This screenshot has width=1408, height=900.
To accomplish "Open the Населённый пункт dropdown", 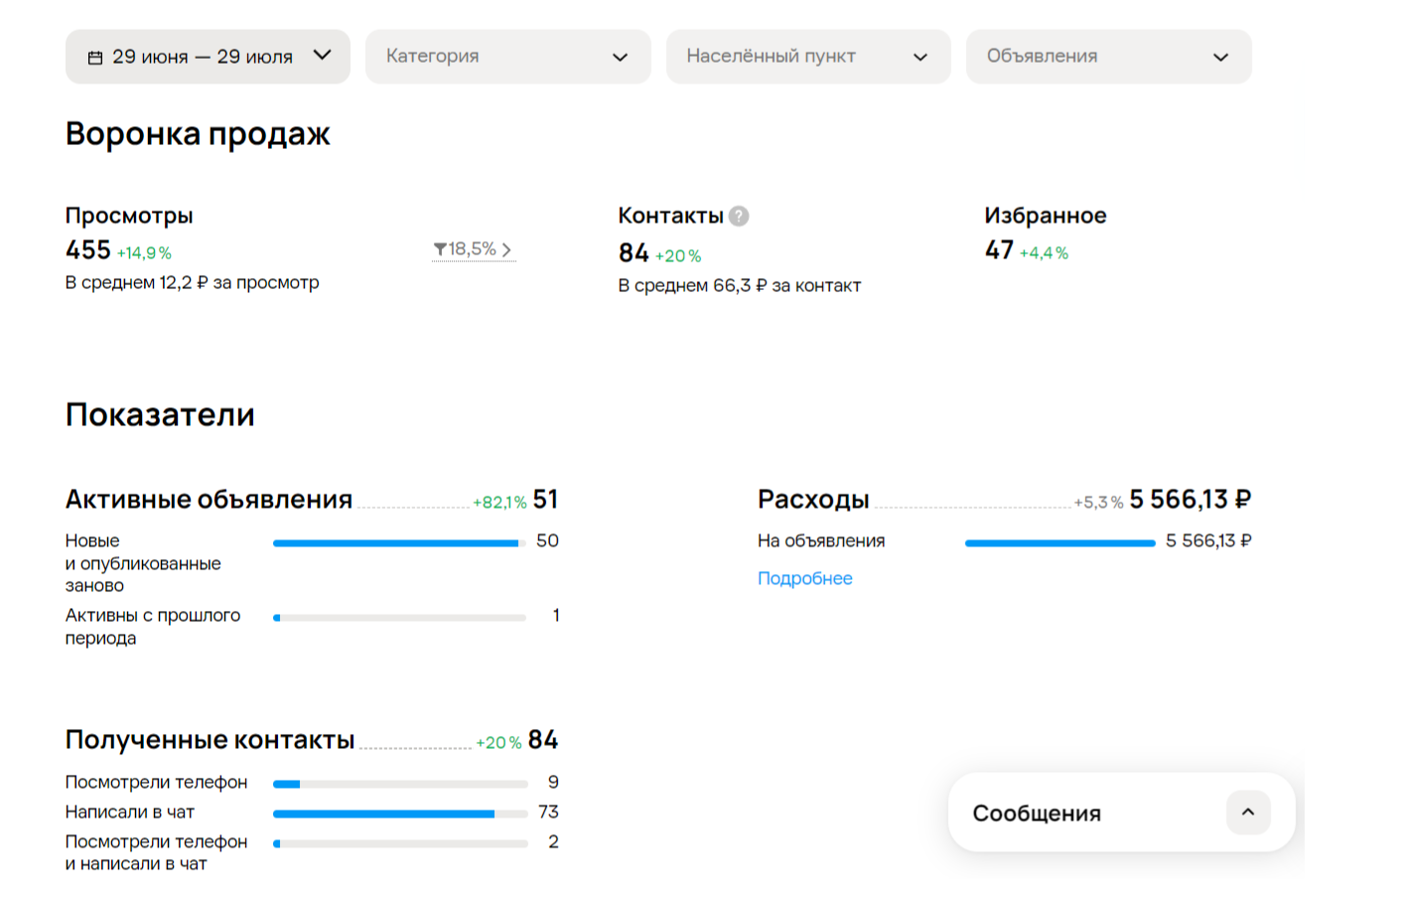I will point(808,57).
